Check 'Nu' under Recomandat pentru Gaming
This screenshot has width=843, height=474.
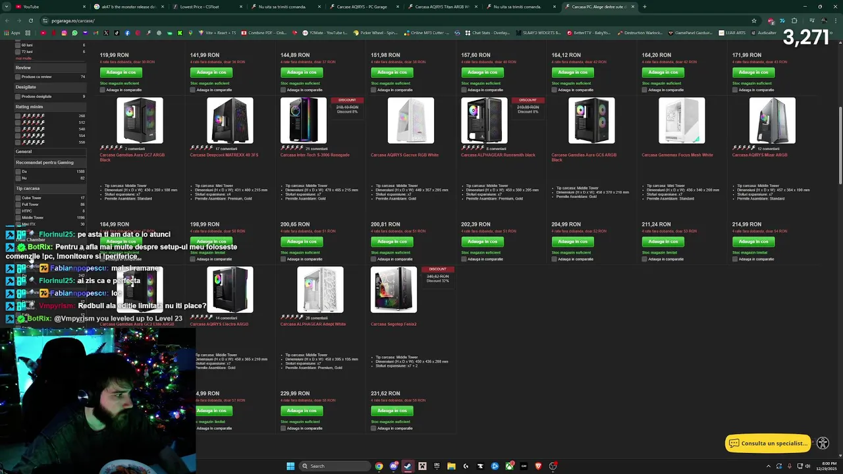[18, 178]
